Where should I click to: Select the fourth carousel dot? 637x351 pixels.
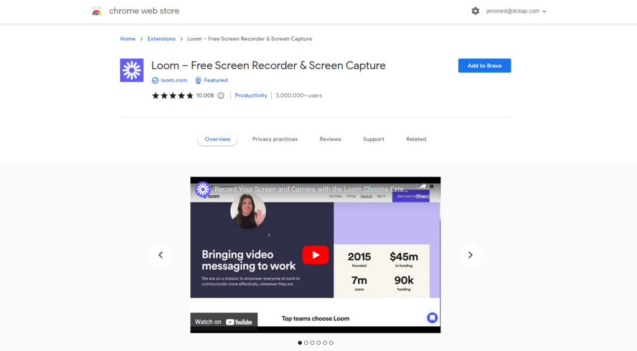pyautogui.click(x=318, y=343)
